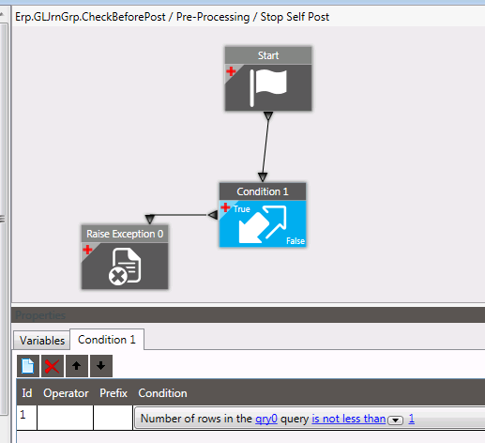This screenshot has width=485, height=443.
Task: Click the left vertical scrollbar
Action: click(3, 219)
